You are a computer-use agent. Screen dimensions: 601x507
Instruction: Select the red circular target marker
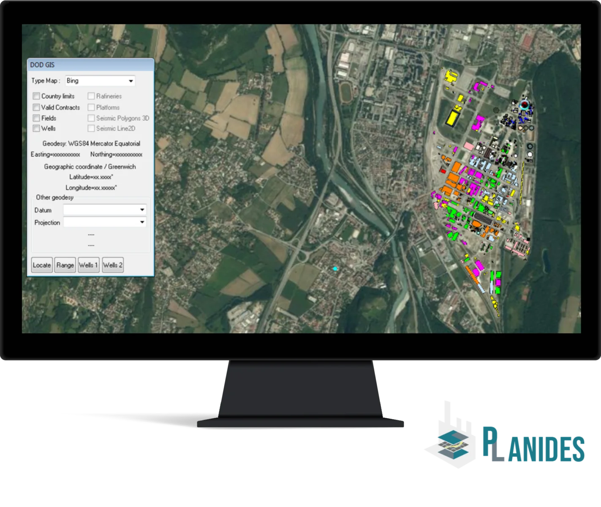[524, 104]
